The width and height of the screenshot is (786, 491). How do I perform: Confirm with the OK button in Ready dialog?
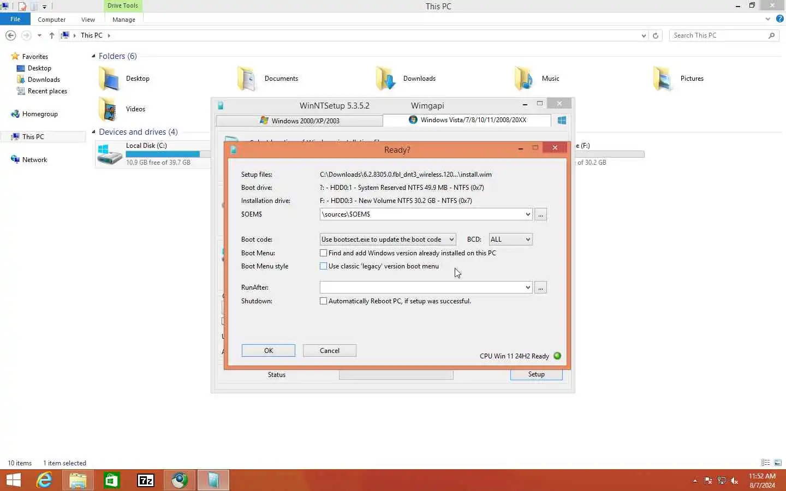coord(269,351)
